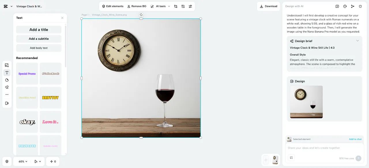Screen dimensions: 369x168
Task: Click the Add a title button
Action: 39,30
